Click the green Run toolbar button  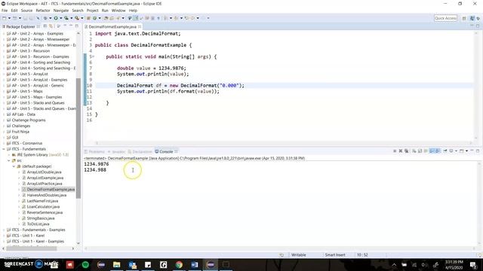point(56,18)
